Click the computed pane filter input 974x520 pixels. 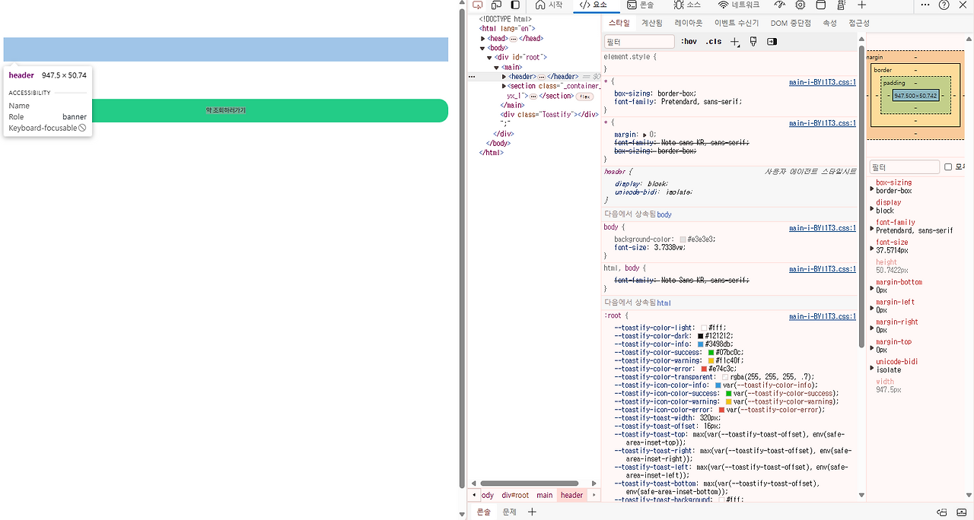905,167
